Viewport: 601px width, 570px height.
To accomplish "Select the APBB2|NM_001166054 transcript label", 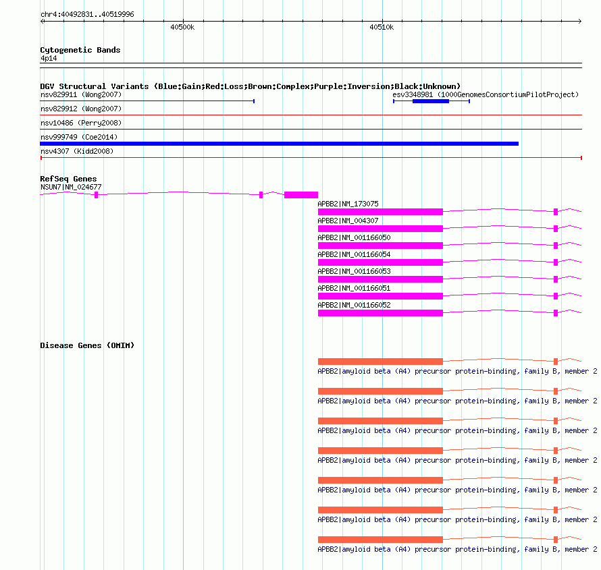I will [354, 254].
